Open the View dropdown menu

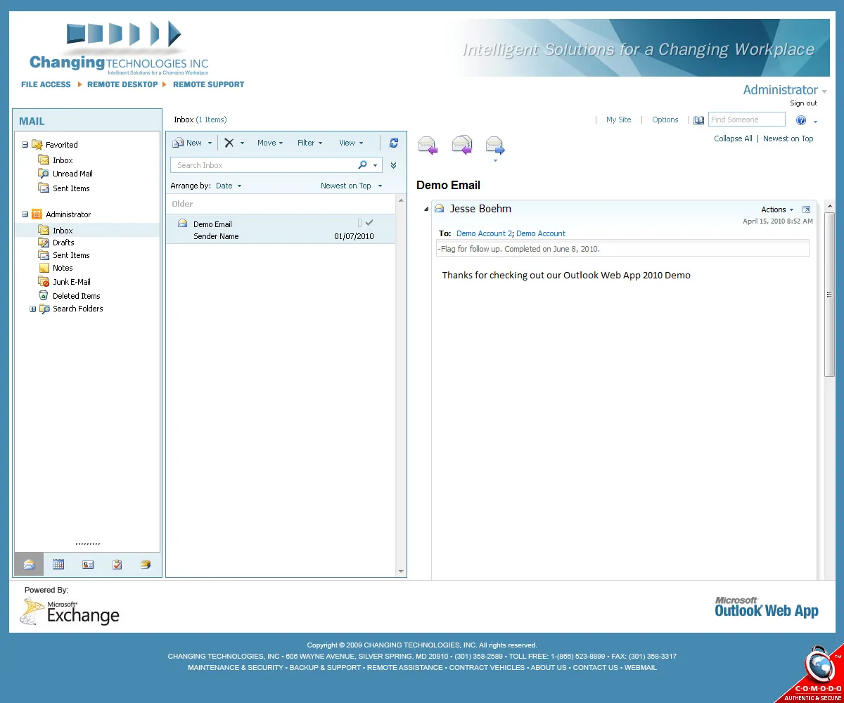(x=351, y=143)
